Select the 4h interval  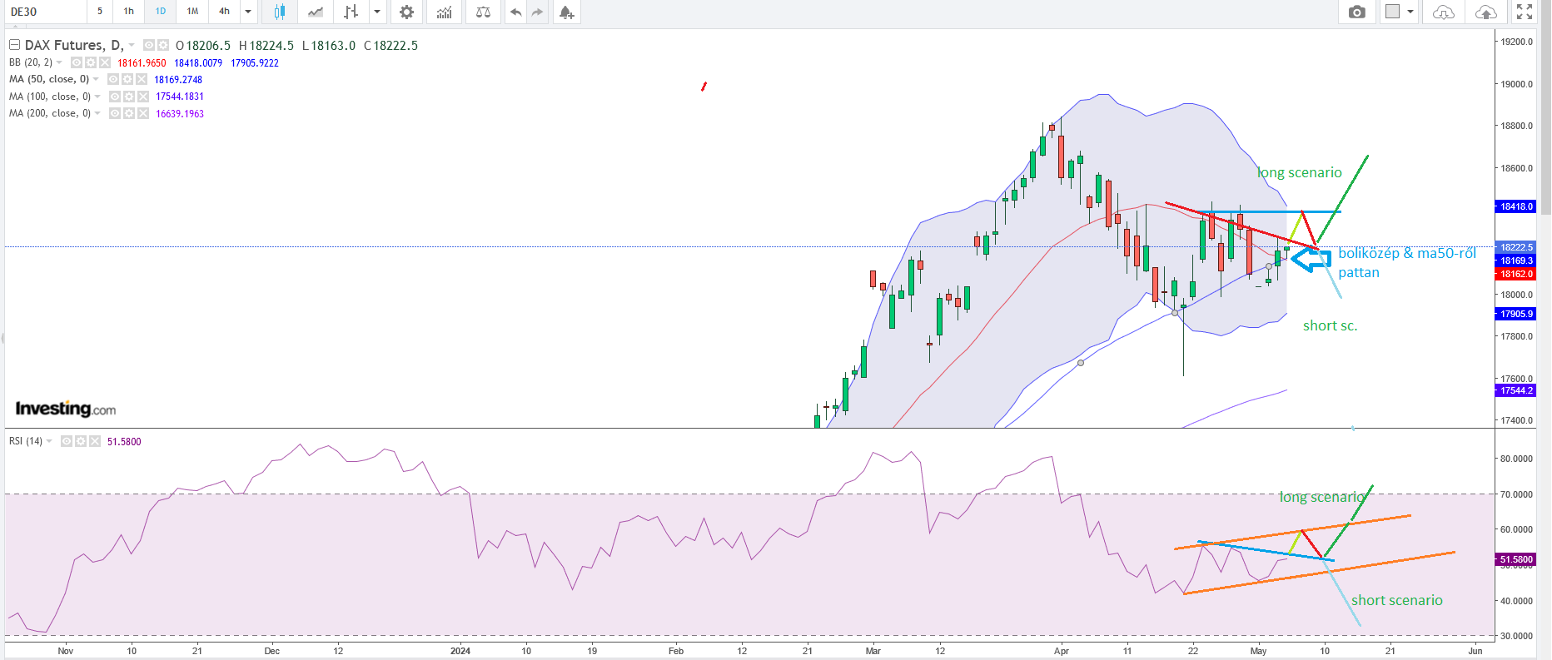[x=224, y=12]
